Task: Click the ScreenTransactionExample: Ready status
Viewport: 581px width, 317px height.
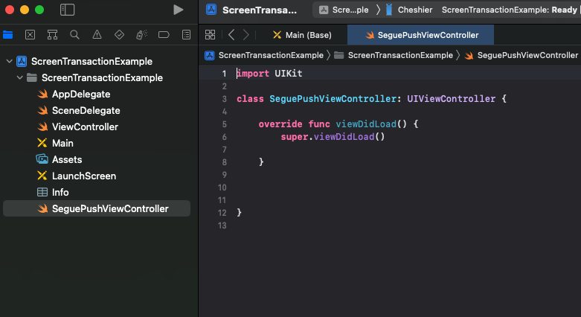Action: click(x=509, y=10)
